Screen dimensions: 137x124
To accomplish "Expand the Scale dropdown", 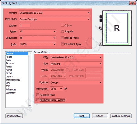I will click(37, 44).
